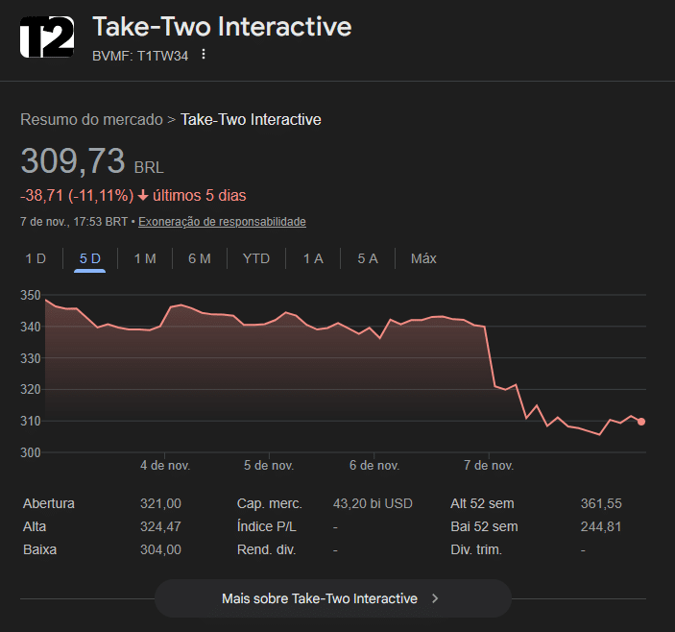Screen dimensions: 675x632
Task: Click the chevron arrow in Mais sobre button
Action: pyautogui.click(x=435, y=598)
